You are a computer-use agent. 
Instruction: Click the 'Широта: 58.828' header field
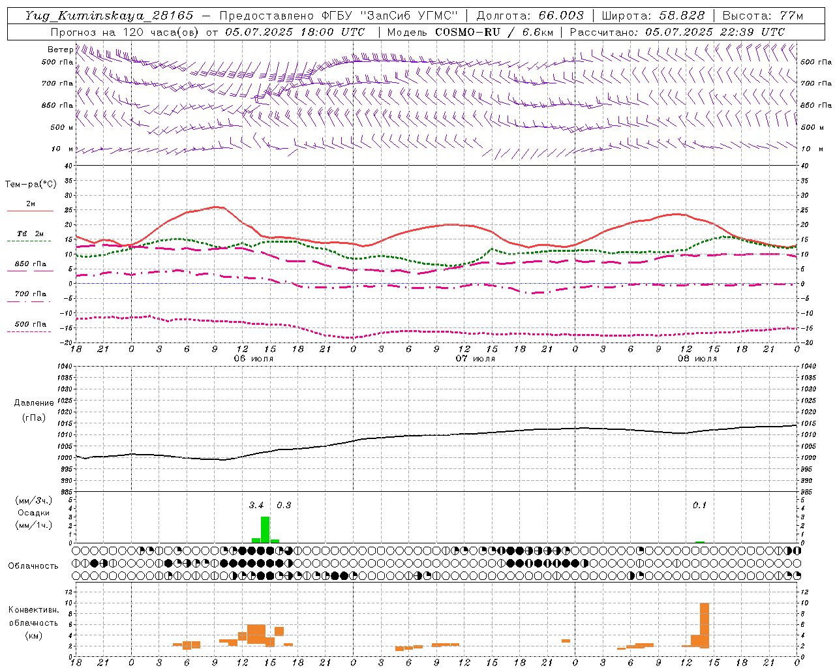(653, 16)
